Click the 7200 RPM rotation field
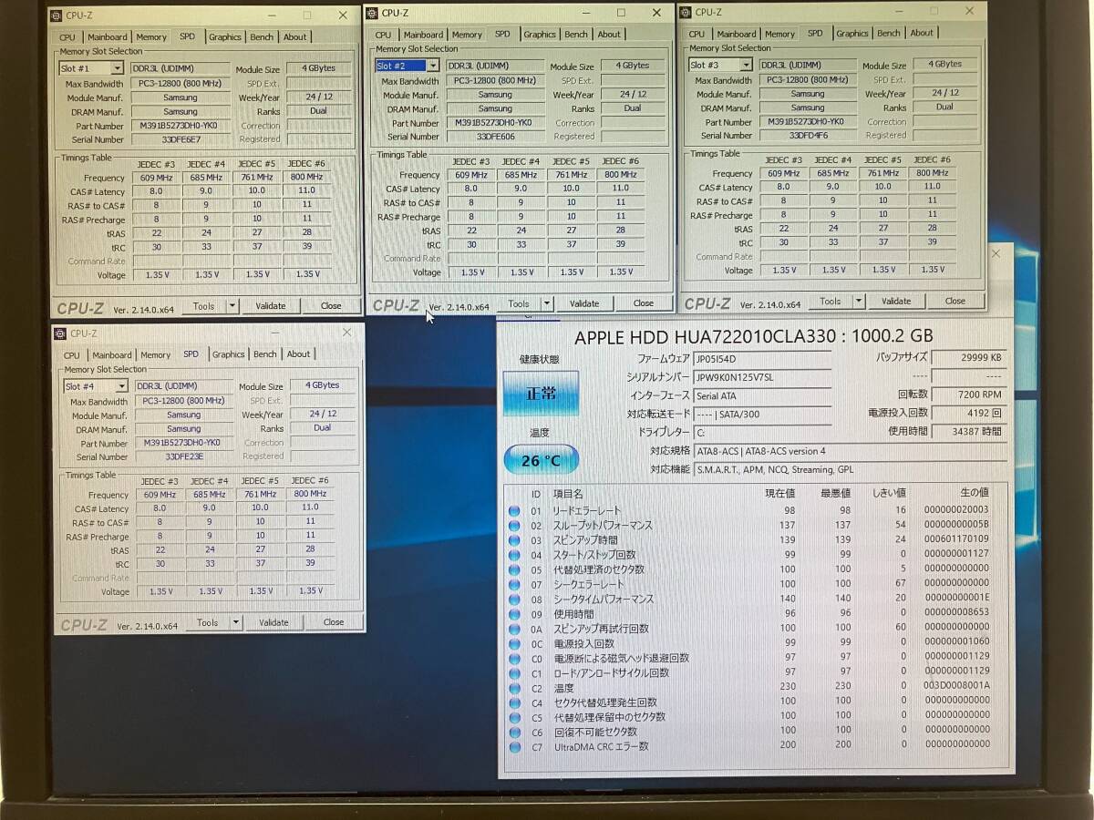The height and width of the screenshot is (820, 1094). pyautogui.click(x=969, y=395)
